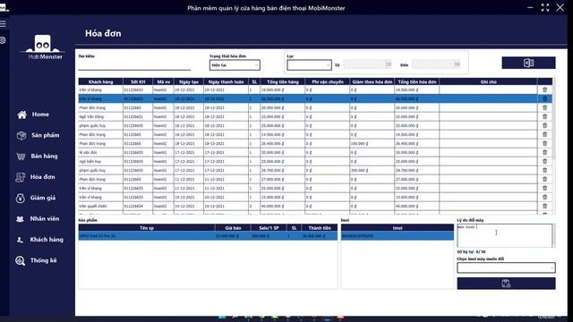Delete trần quyết chiến's invoice via trash icon
The image size is (573, 322).
544,207
